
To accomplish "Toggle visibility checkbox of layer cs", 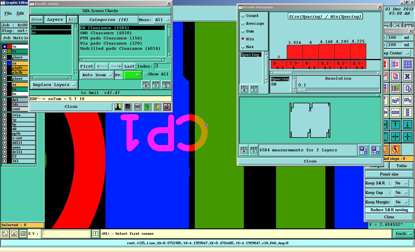I will [x=5, y=63].
